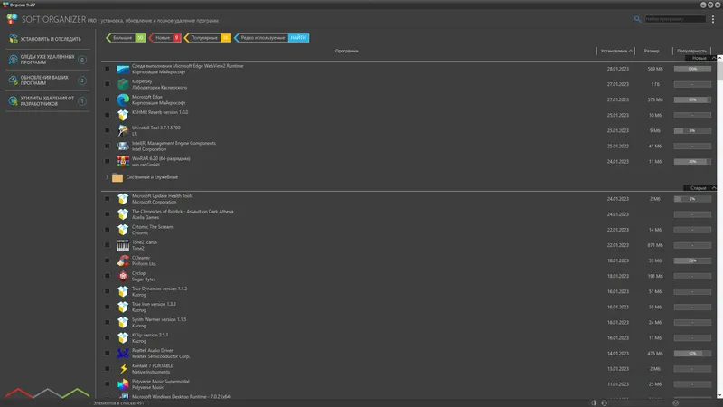Screen dimensions: 723x407
Task: Filter by Популярные programs
Action: pyautogui.click(x=208, y=38)
